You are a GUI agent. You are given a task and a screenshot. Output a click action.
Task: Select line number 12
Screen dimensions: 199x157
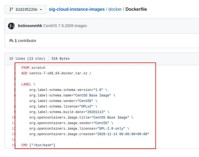14,129
